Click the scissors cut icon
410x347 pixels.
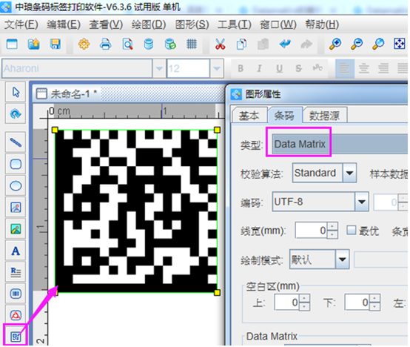coord(220,44)
